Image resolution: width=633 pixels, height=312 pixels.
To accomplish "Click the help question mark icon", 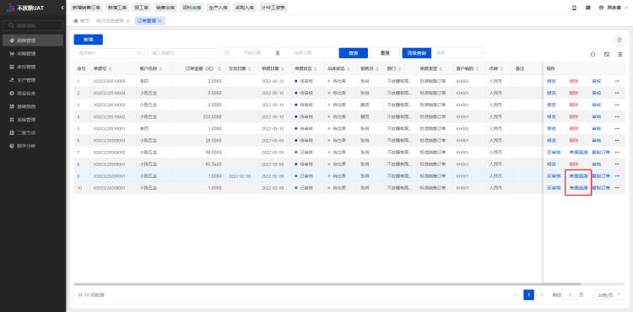I will pos(619,40).
